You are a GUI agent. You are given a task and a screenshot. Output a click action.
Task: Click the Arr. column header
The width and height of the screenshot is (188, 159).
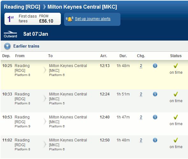[x=104, y=56]
